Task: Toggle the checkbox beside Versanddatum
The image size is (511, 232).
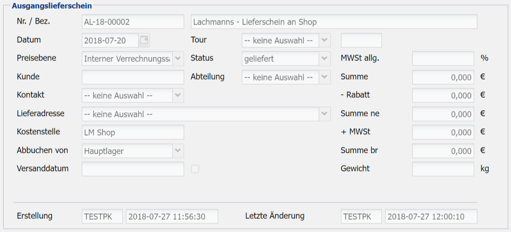Action: pos(195,169)
